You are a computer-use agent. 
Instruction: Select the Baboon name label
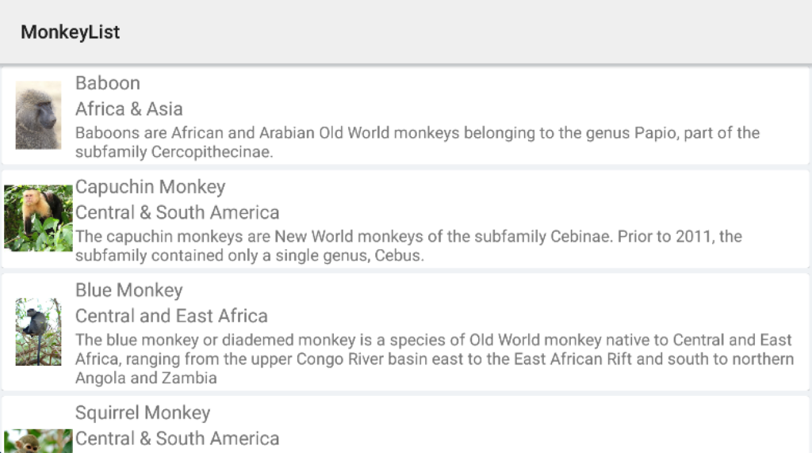pyautogui.click(x=108, y=83)
